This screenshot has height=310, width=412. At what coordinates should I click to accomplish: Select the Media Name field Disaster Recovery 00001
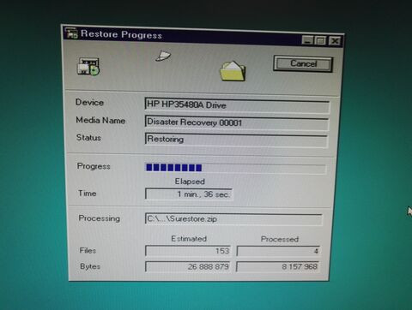[x=237, y=122]
